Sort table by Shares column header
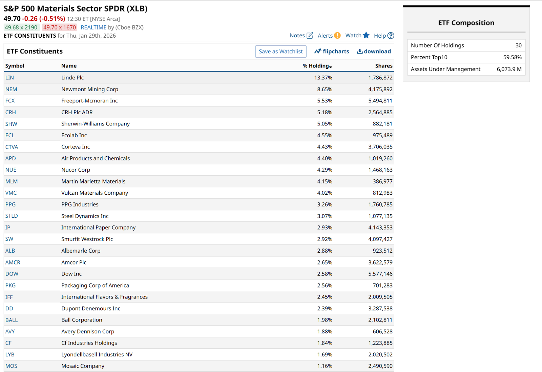Image resolution: width=542 pixels, height=372 pixels. click(383, 66)
